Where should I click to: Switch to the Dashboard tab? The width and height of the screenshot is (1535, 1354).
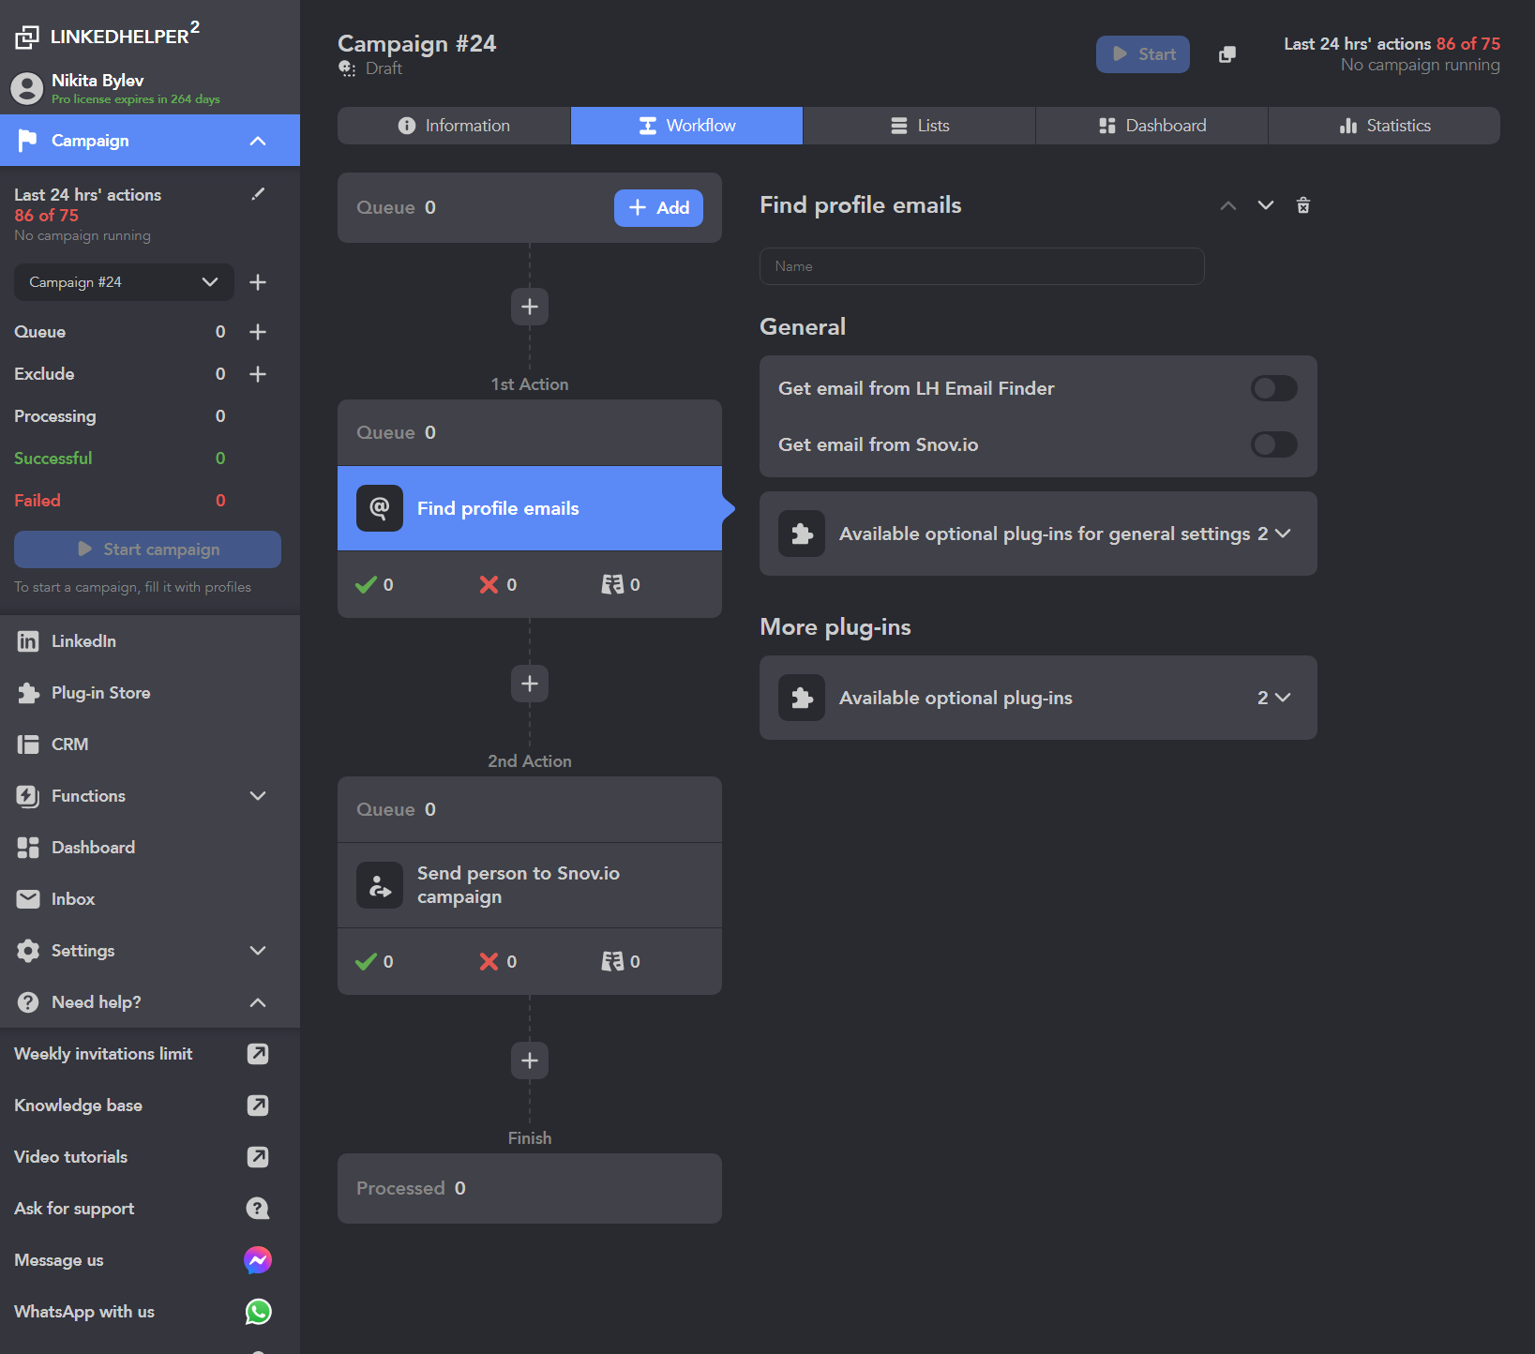pyautogui.click(x=1151, y=126)
